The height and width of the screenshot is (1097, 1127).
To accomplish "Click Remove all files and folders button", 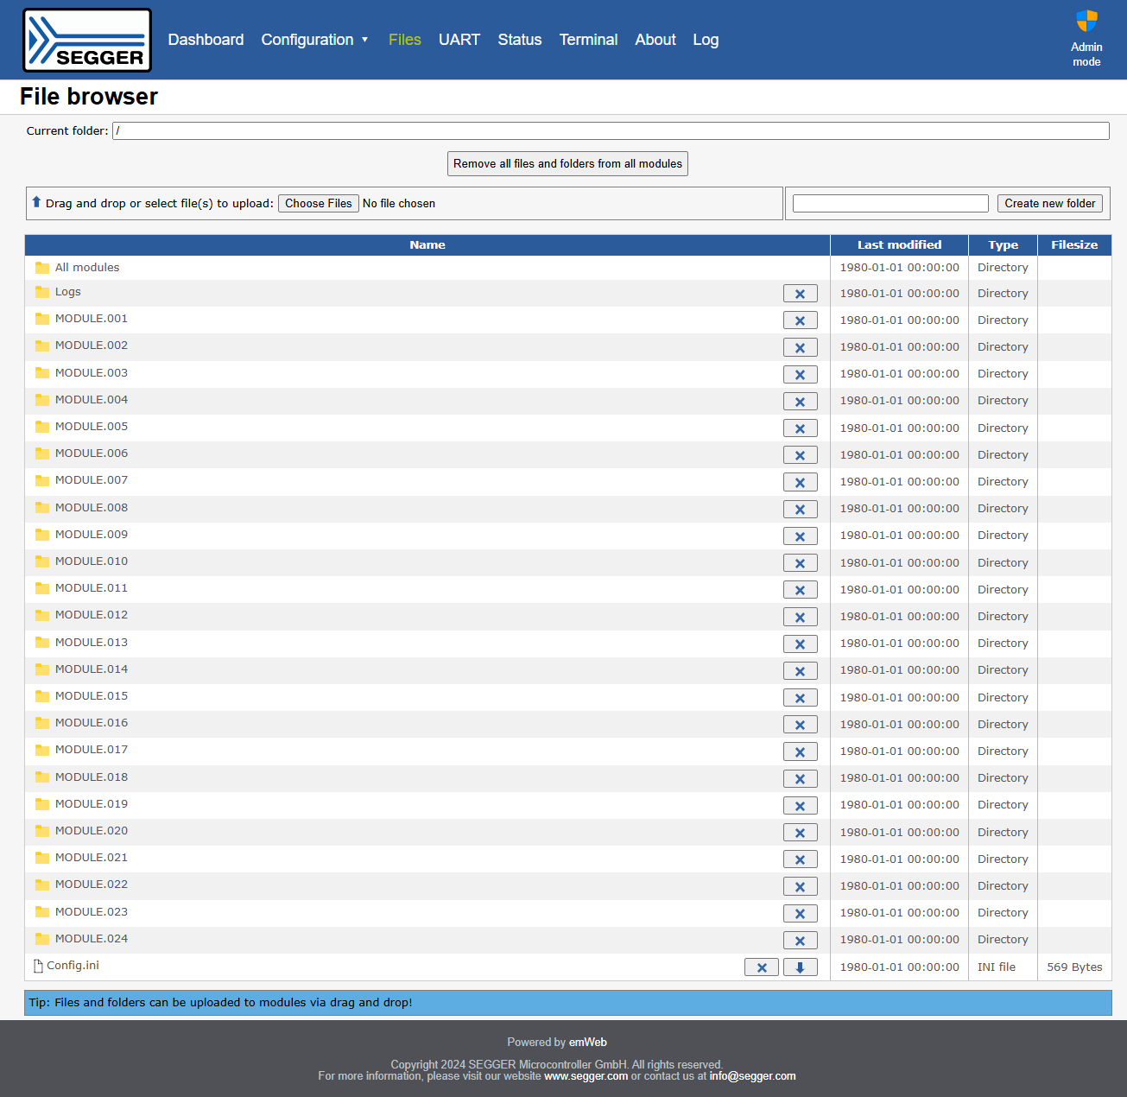I will tap(567, 164).
